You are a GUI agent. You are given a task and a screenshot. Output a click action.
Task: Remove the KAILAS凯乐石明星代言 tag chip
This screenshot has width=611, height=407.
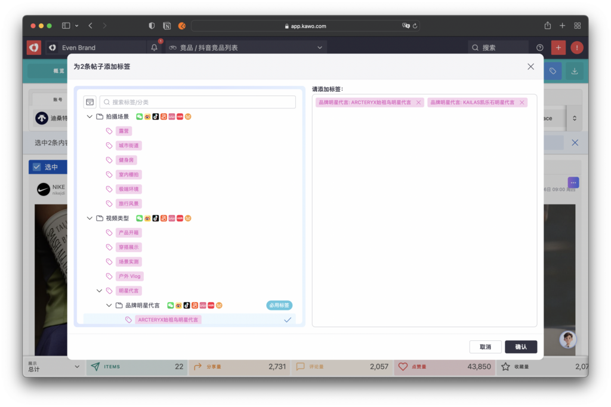522,102
